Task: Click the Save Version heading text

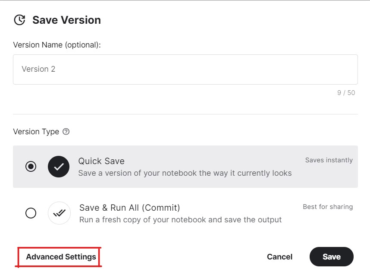Action: coord(66,20)
